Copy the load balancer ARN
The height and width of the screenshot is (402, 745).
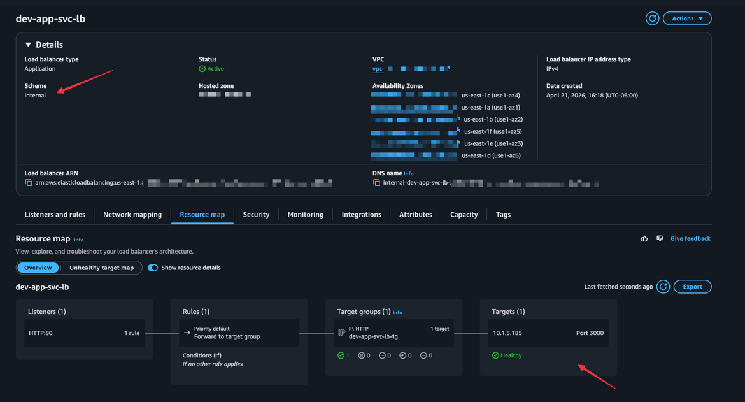29,183
